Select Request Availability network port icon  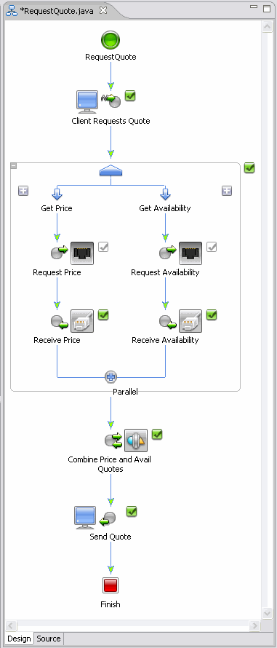coord(190,253)
